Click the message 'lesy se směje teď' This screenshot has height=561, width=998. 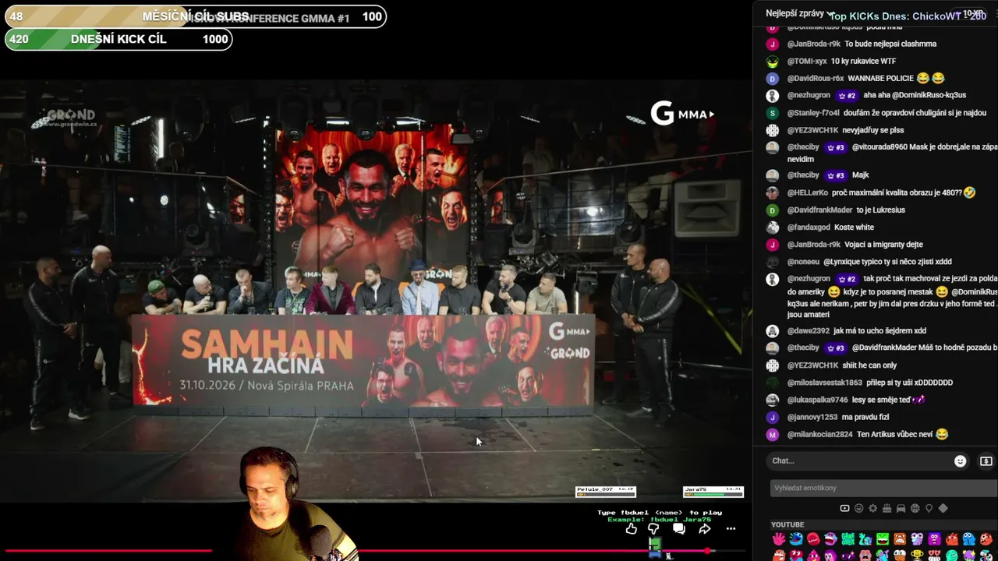881,400
